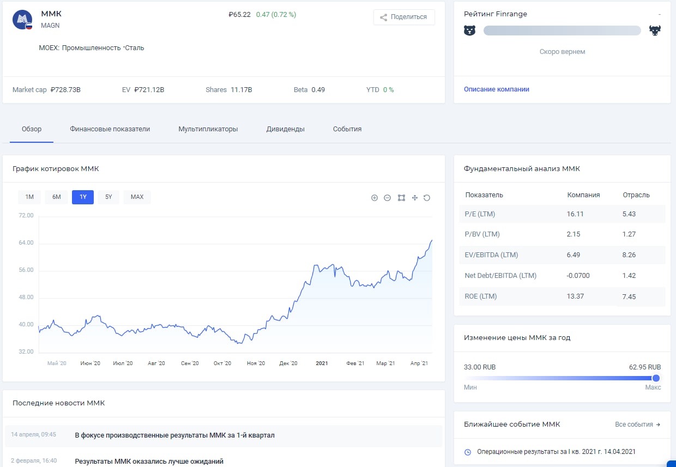Viewport: 676px width, 467px height.
Task: Switch to the Дивиденды tab
Action: point(285,129)
